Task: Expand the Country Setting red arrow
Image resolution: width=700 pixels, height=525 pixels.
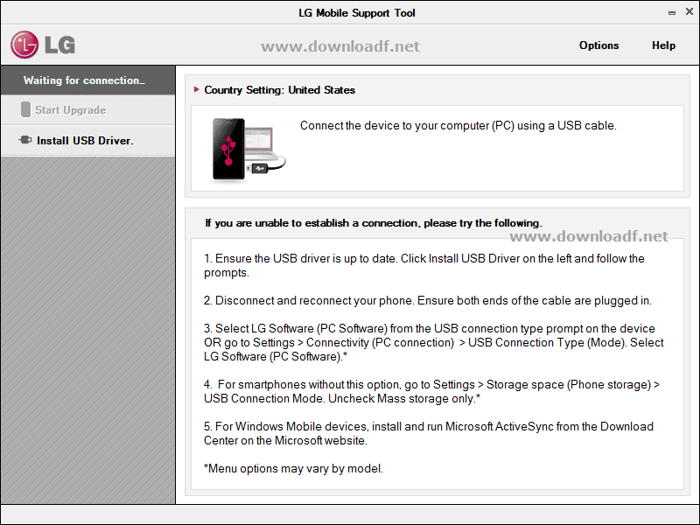Action: 196,89
